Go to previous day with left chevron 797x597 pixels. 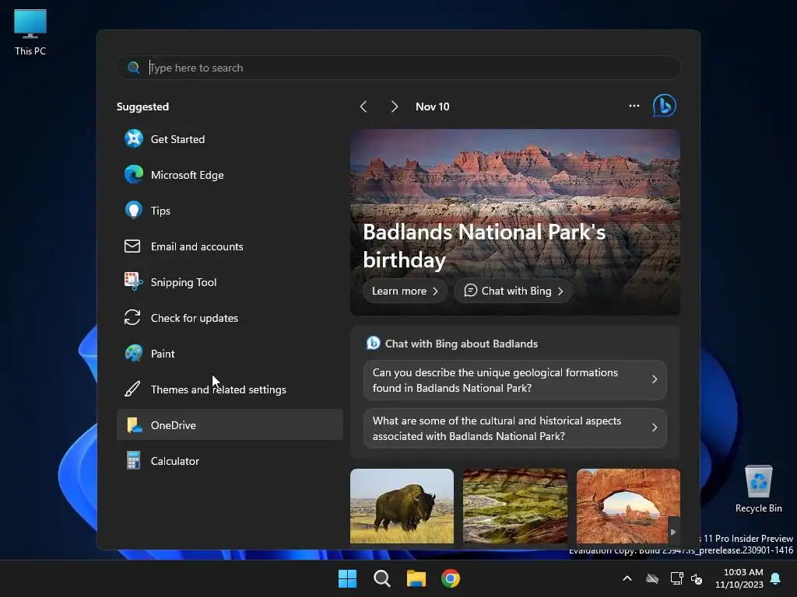[x=363, y=106]
